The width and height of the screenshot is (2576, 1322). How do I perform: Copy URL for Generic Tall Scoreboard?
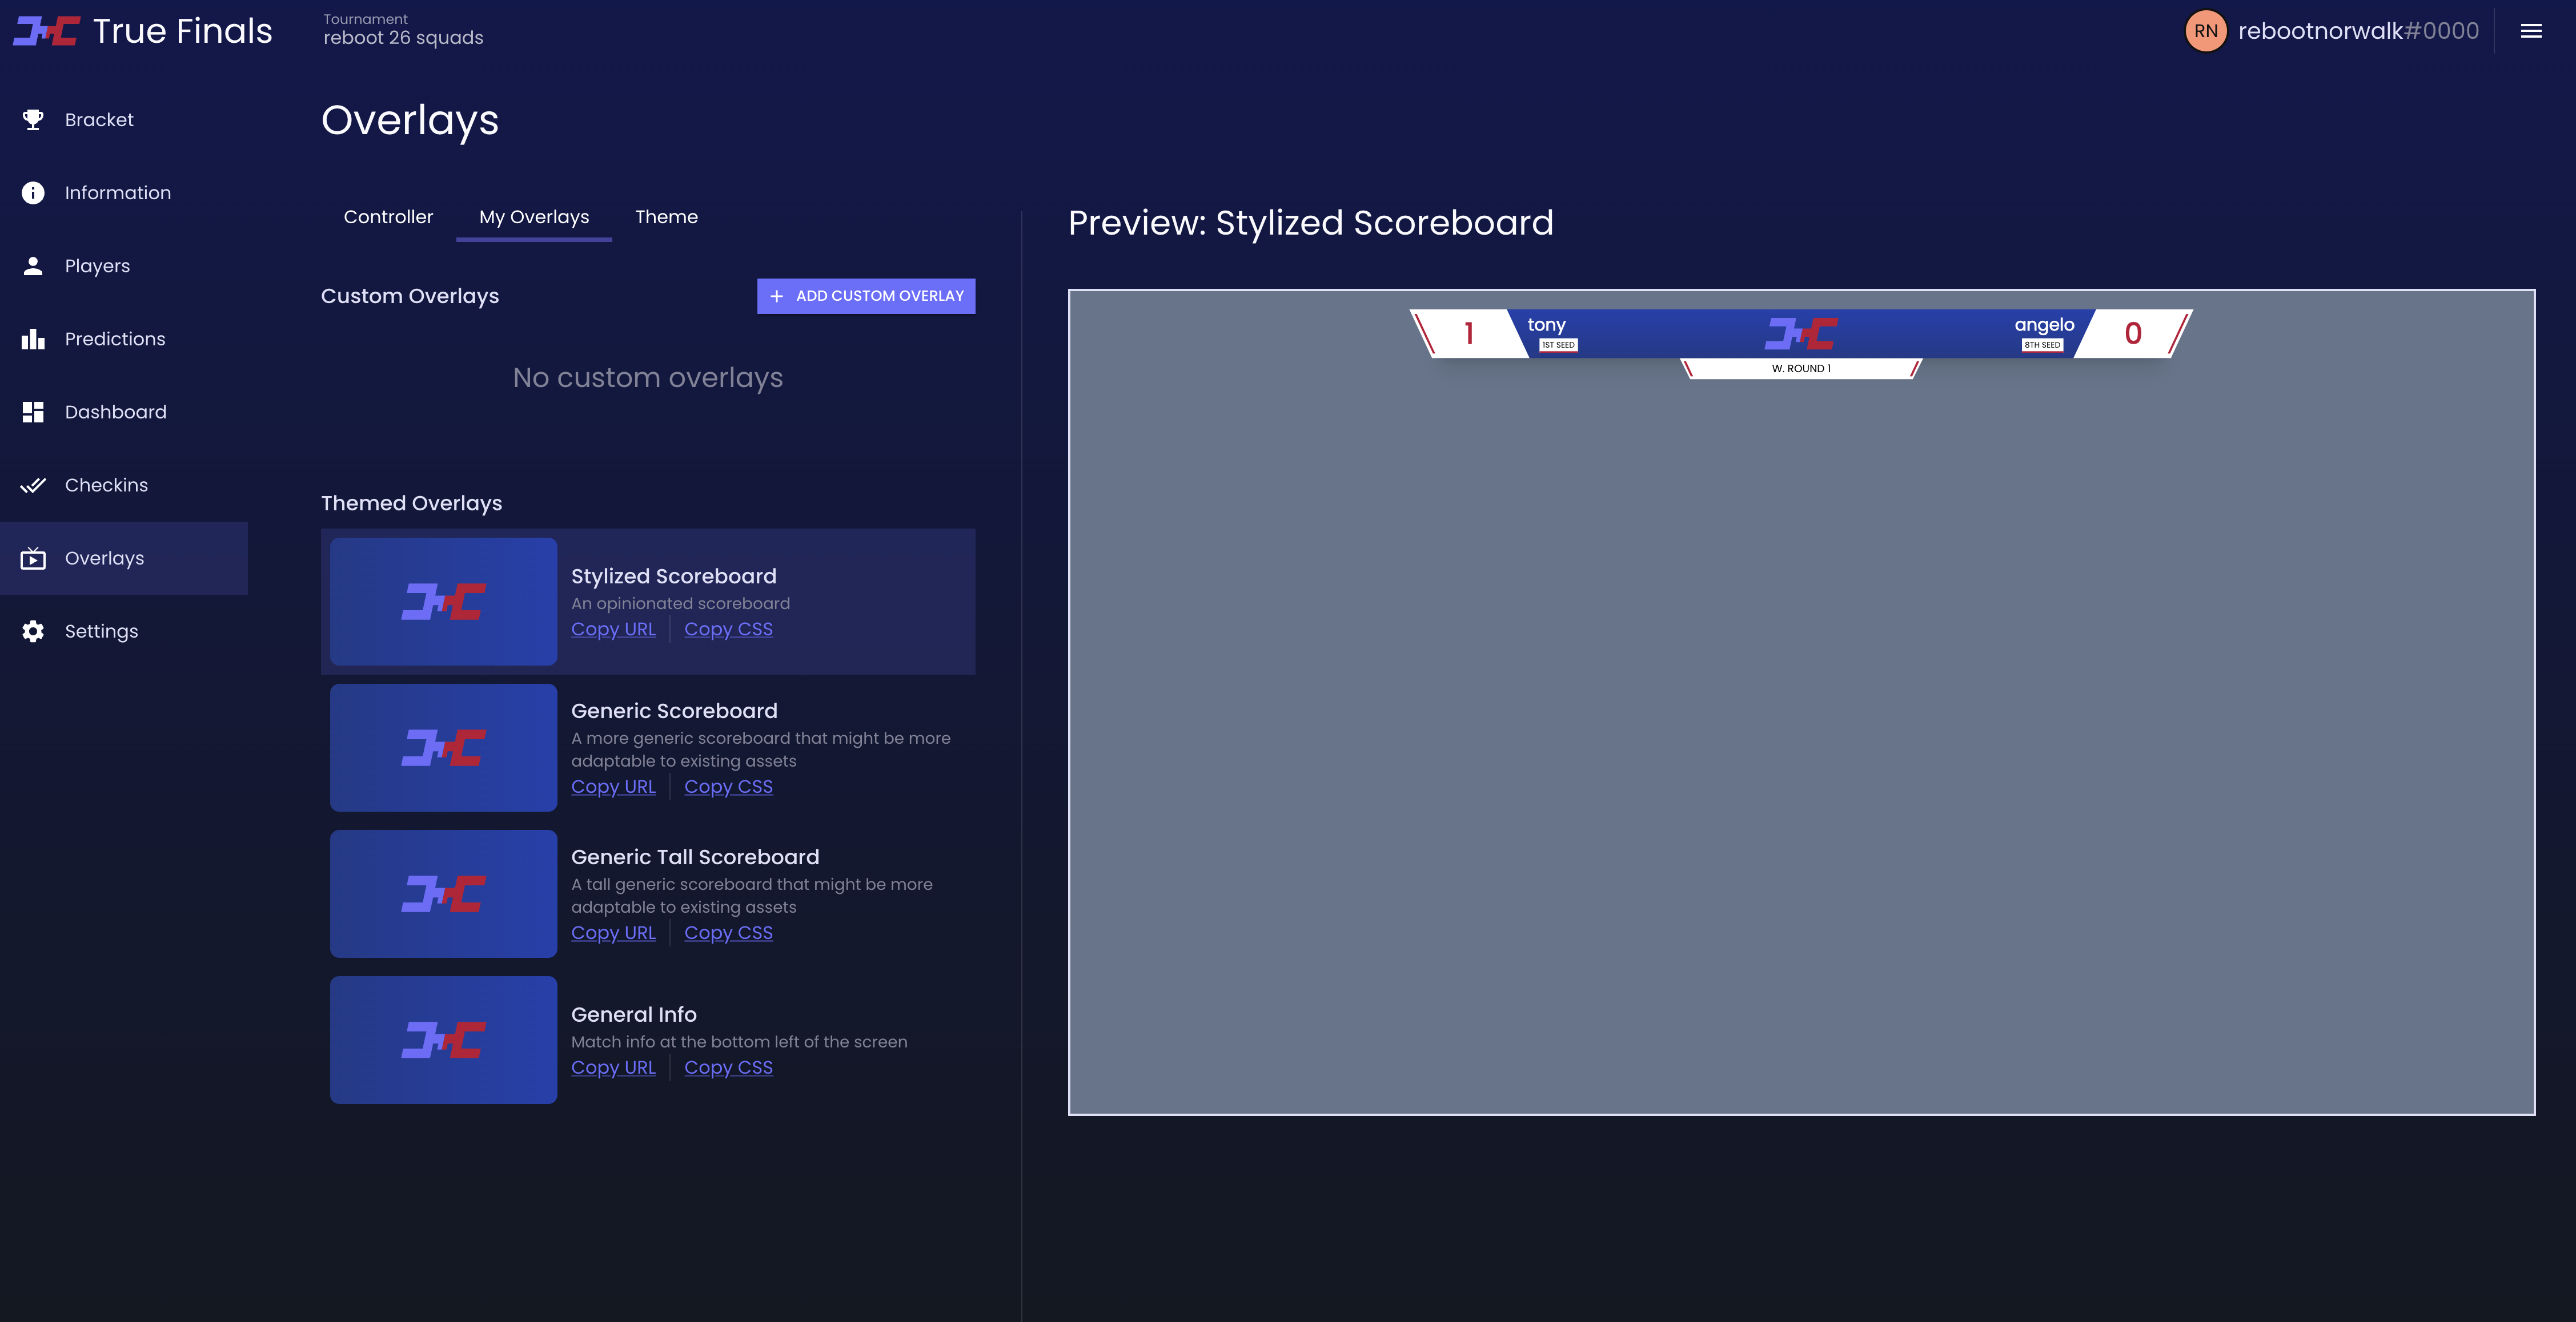613,933
